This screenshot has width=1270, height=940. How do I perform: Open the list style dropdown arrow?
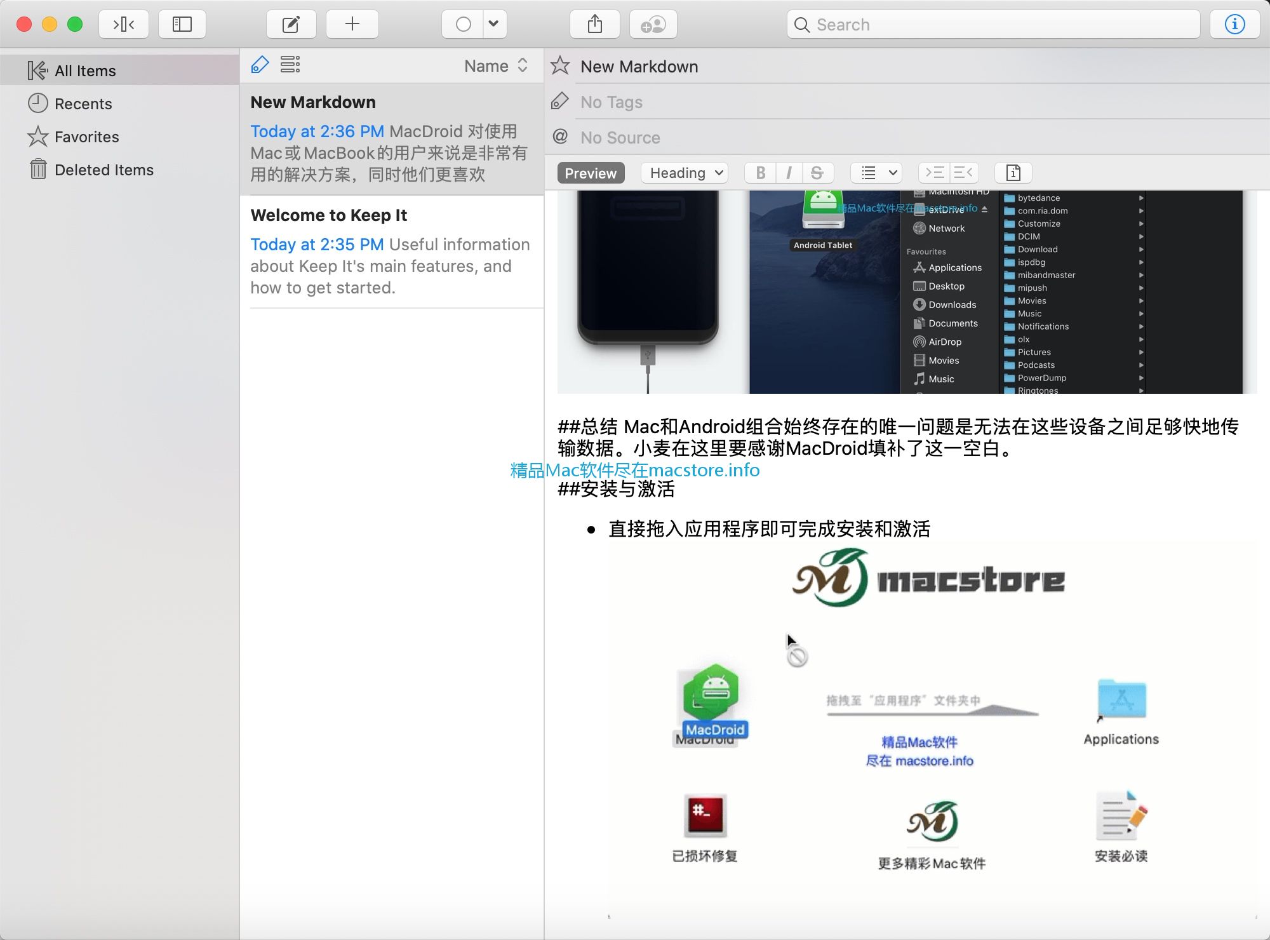pos(893,173)
